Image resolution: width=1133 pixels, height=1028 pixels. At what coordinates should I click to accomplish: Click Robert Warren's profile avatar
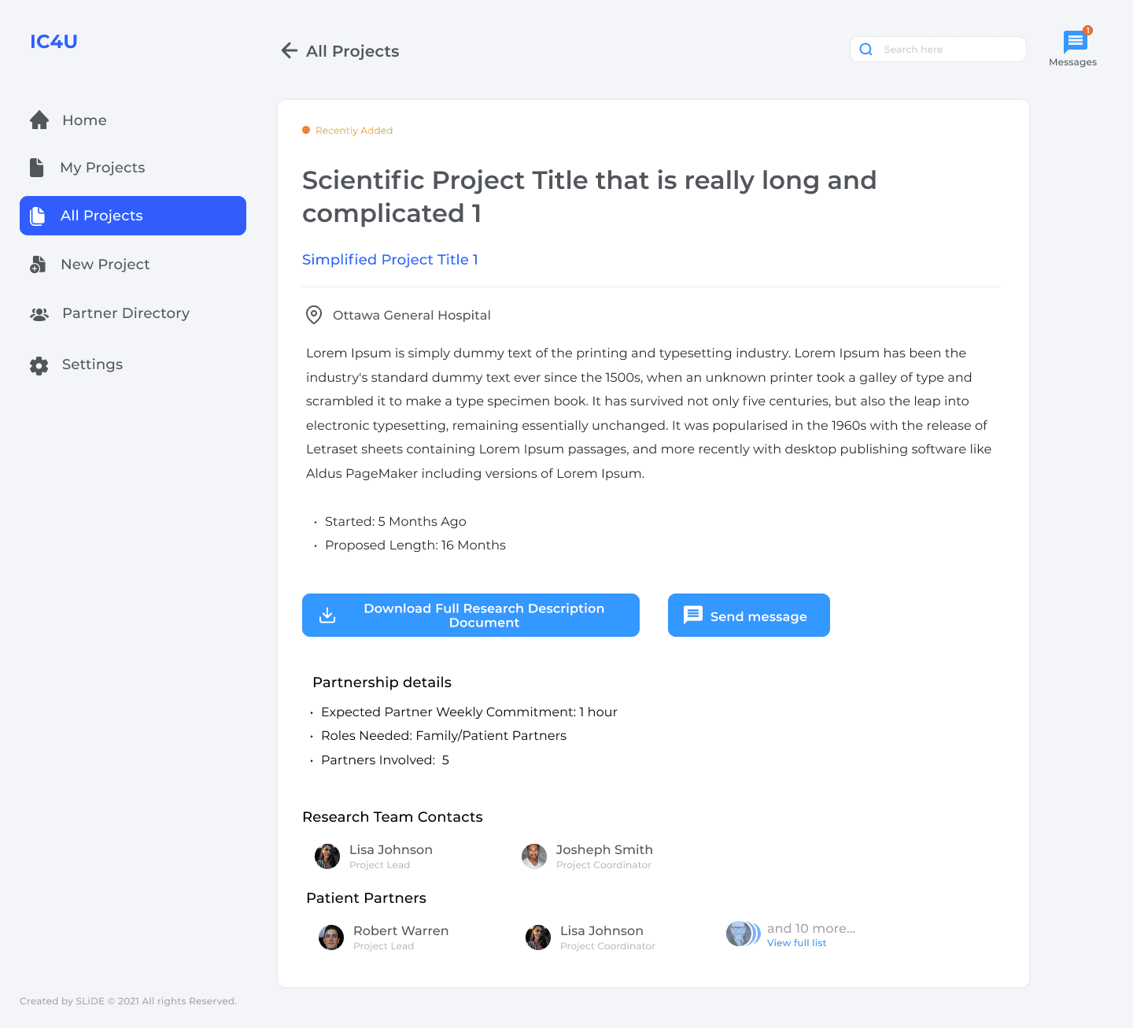coord(331,937)
